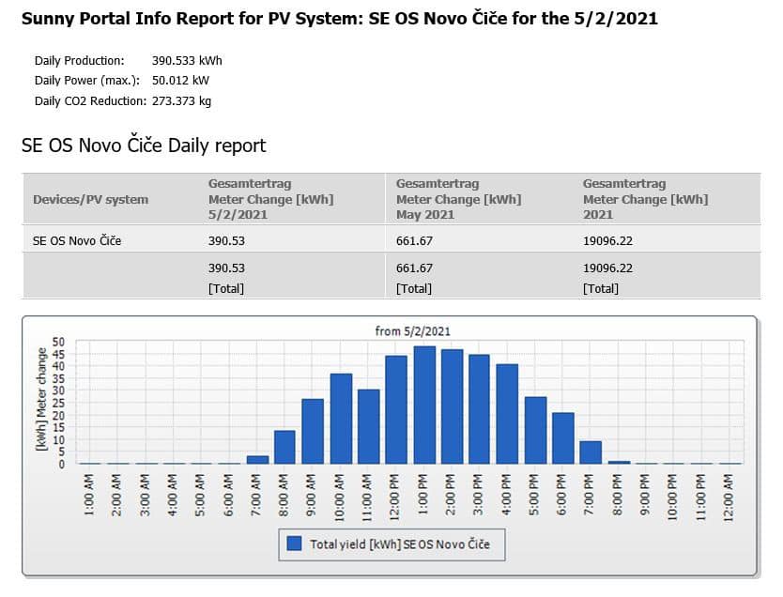
Task: Select 390.53 in the SE OS Novo Čiče row
Action: 226,240
